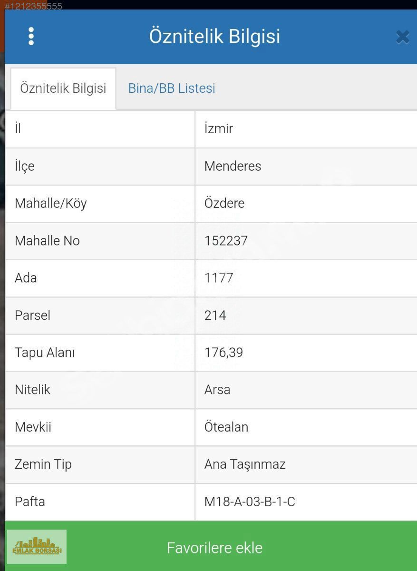
Task: Click the Mevkii value Ötealan
Action: [x=226, y=427]
